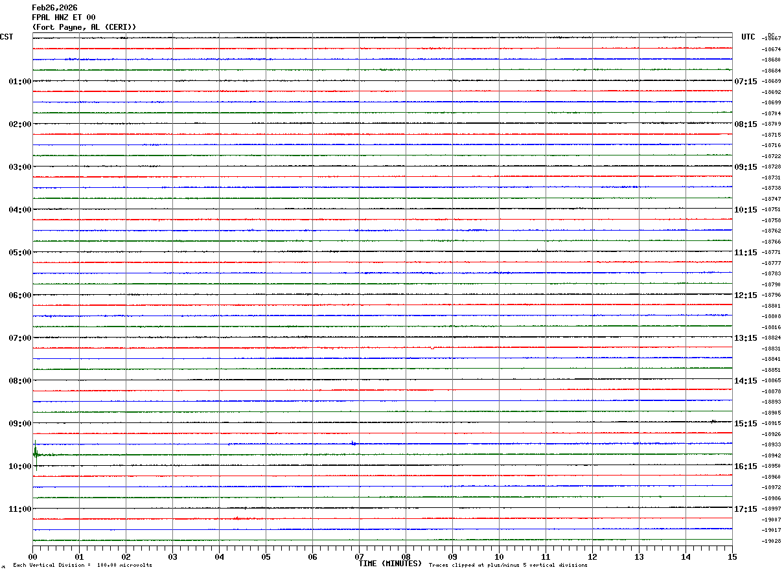Click the "02:00" CST time label
784x574 pixels.
(20, 124)
